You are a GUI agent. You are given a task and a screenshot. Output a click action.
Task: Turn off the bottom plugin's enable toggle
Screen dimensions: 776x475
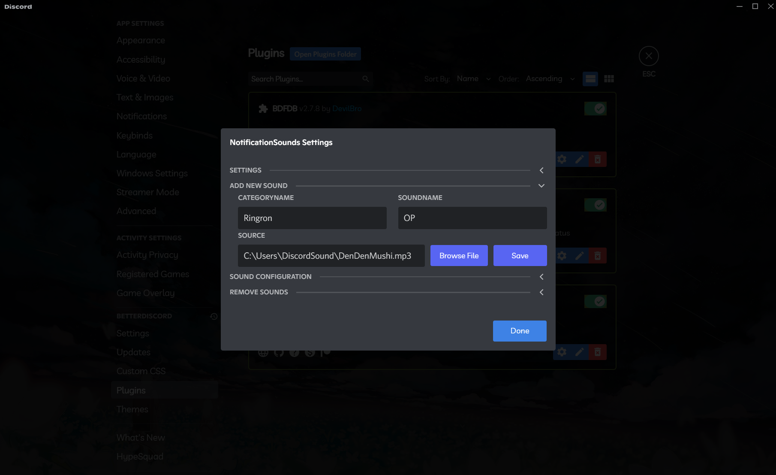click(x=596, y=300)
